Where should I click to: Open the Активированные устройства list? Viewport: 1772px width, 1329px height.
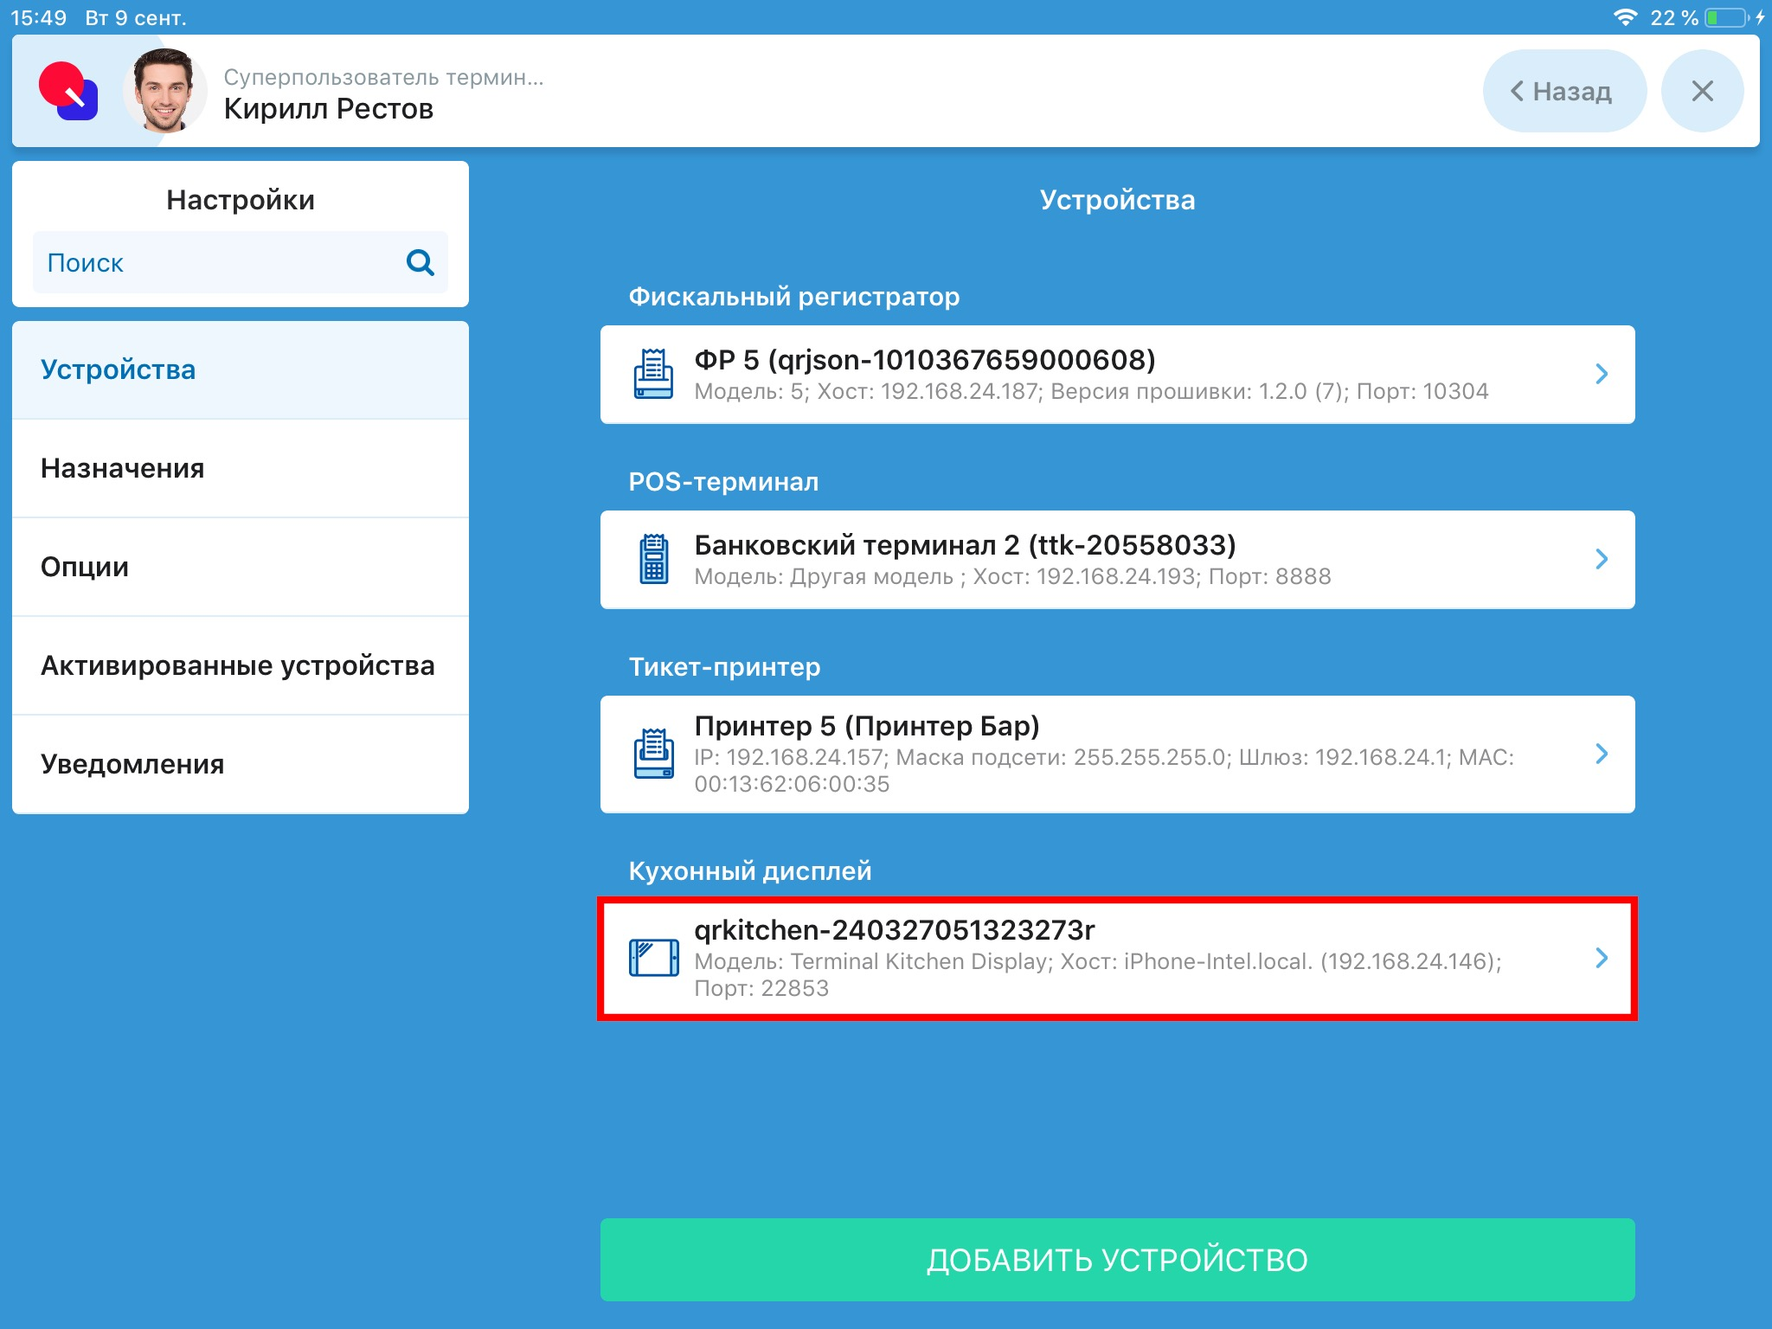[x=238, y=665]
